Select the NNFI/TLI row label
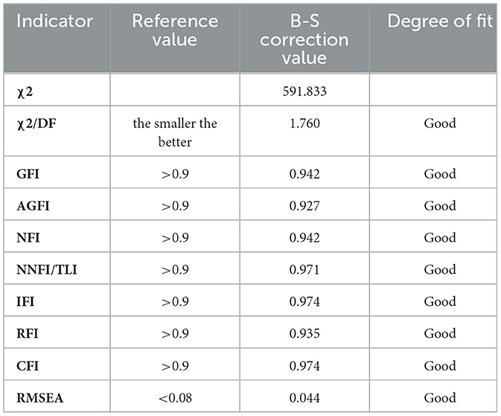501x416 pixels. (47, 269)
